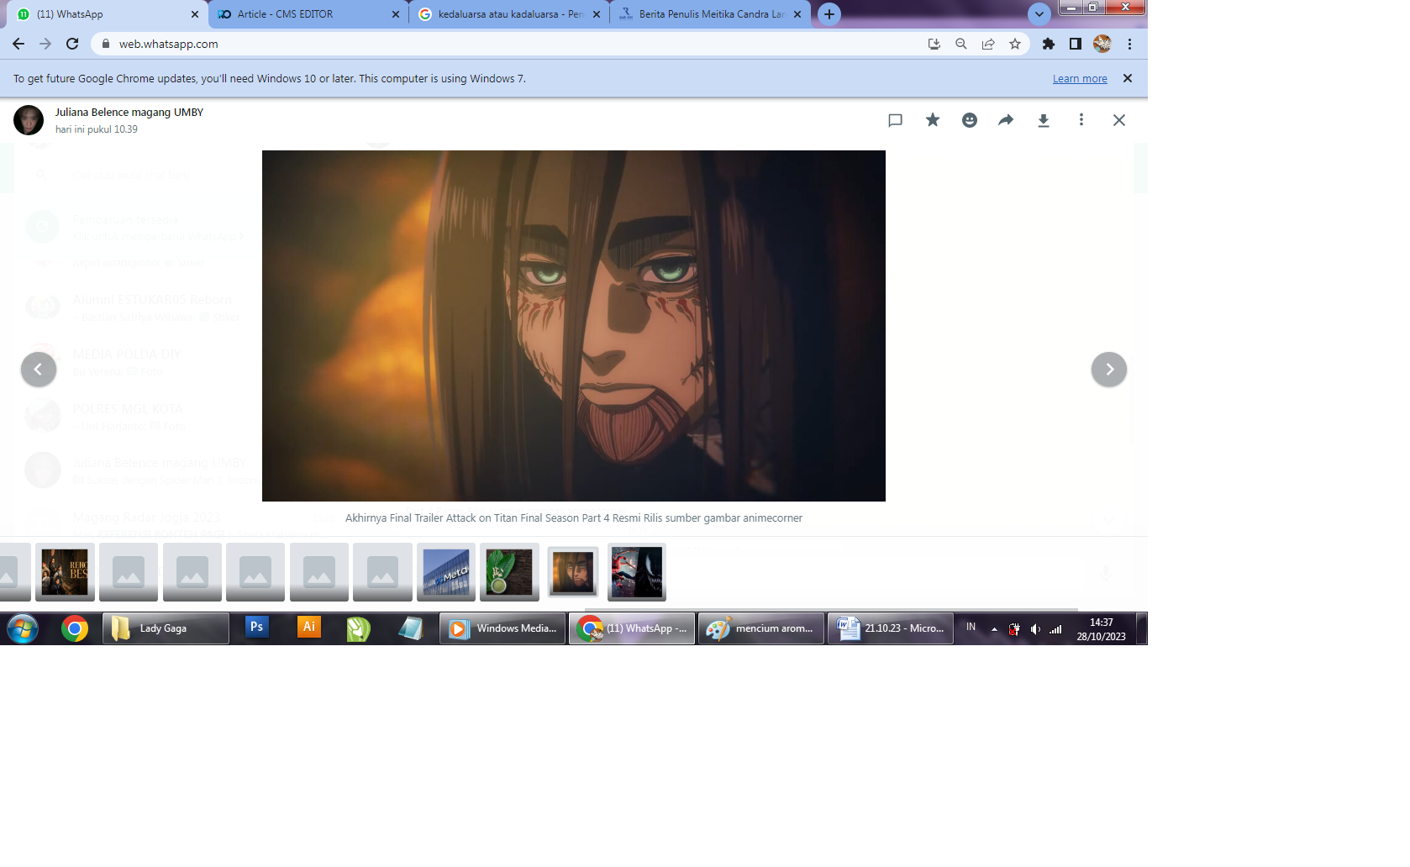Switch to the kedaluarsa atau kadaluarsa tab
This screenshot has width=1410, height=867.
click(508, 14)
